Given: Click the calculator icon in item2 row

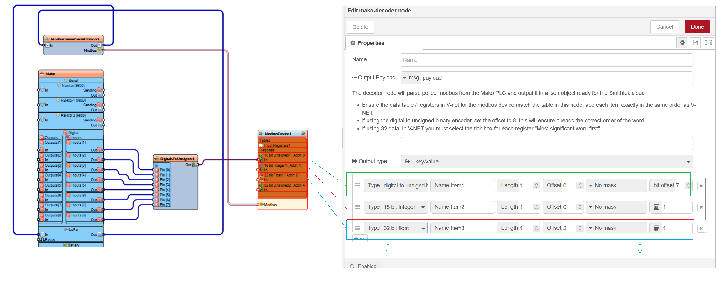Looking at the screenshot, I should tap(657, 207).
